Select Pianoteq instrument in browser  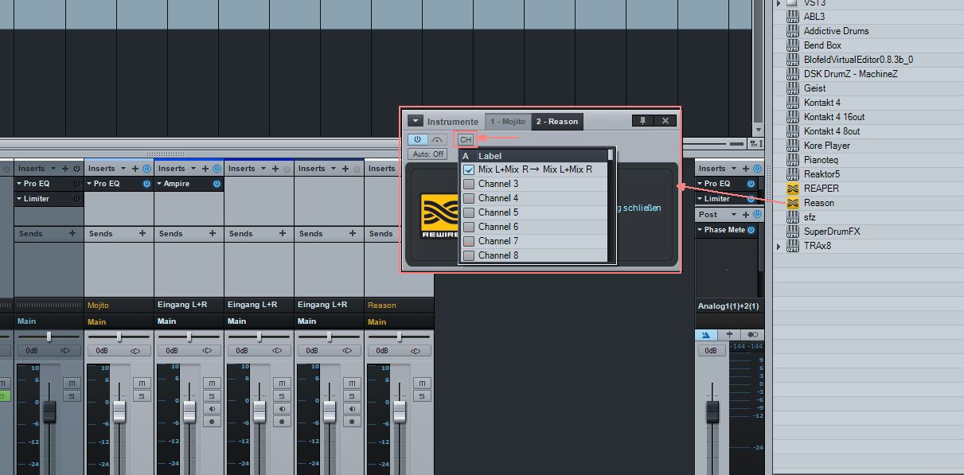[822, 160]
